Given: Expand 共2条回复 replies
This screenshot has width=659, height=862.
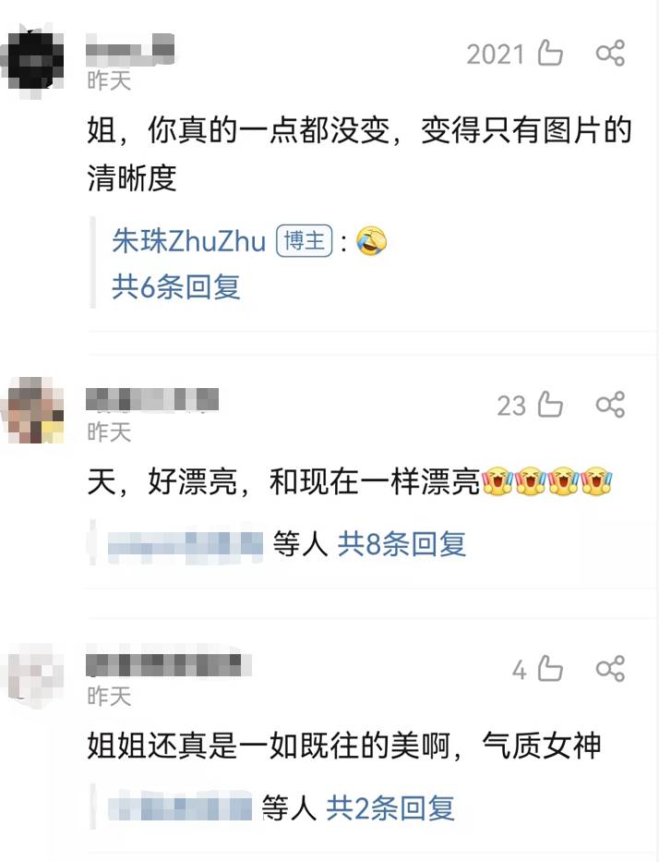Looking at the screenshot, I should click(390, 808).
